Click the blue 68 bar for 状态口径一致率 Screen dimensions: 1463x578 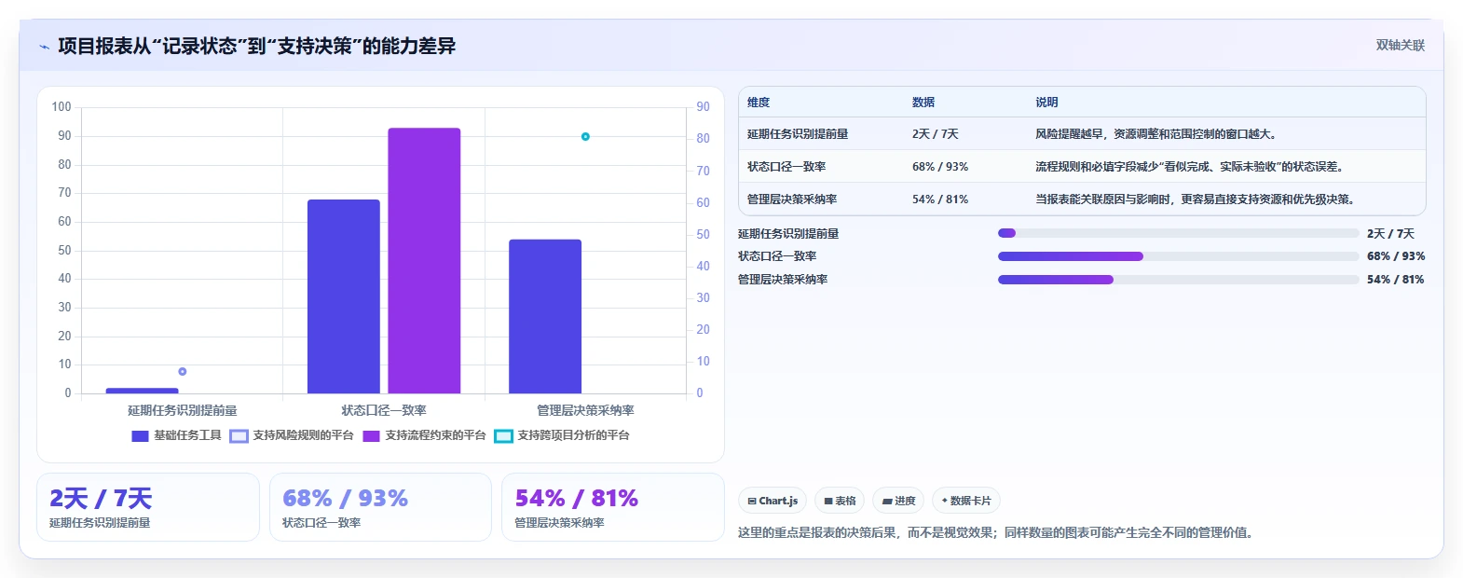344,296
